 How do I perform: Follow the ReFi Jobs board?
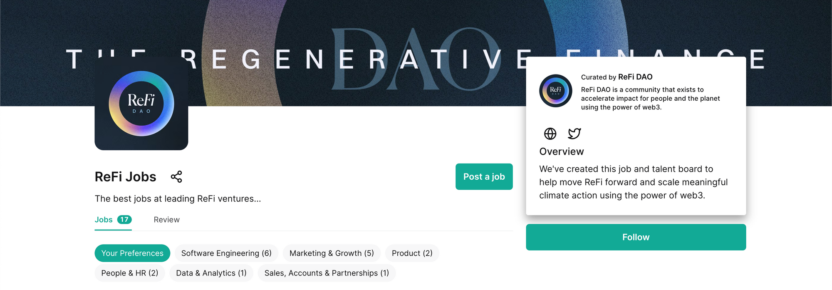click(x=636, y=237)
